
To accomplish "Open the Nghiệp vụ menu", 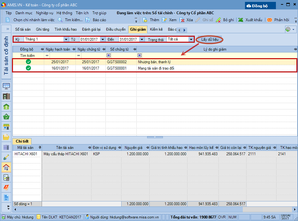I will click(x=45, y=13).
